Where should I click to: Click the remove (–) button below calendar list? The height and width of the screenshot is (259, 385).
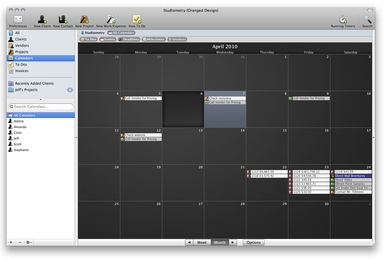click(20, 242)
